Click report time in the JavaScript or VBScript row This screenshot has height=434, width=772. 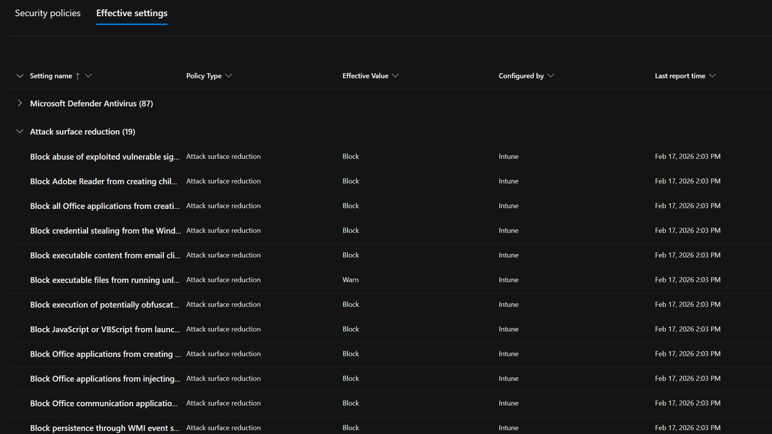pyautogui.click(x=688, y=329)
